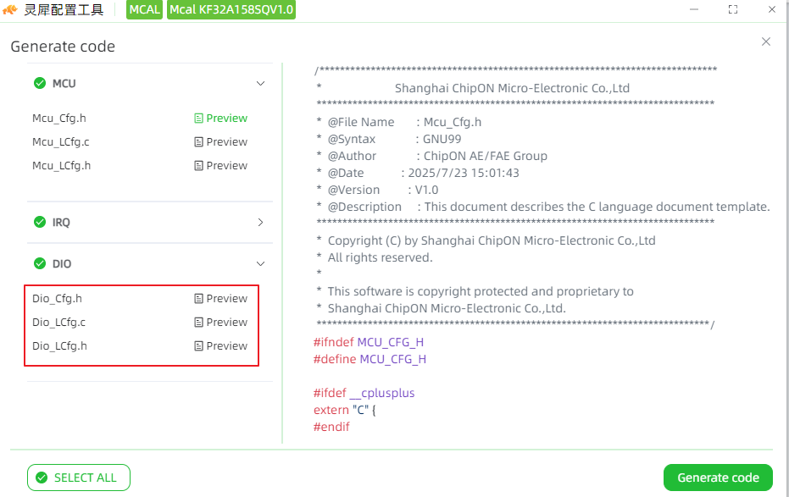Click the @Syntax GNU99 comment line
Image resolution: width=789 pixels, height=497 pixels.
point(388,139)
